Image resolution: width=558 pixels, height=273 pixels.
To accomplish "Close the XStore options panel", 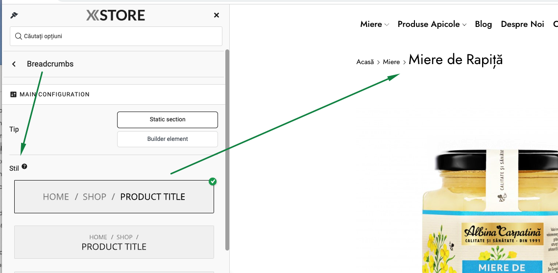I will [x=217, y=15].
